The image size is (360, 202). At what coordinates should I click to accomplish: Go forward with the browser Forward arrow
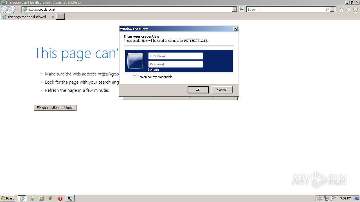[12, 10]
